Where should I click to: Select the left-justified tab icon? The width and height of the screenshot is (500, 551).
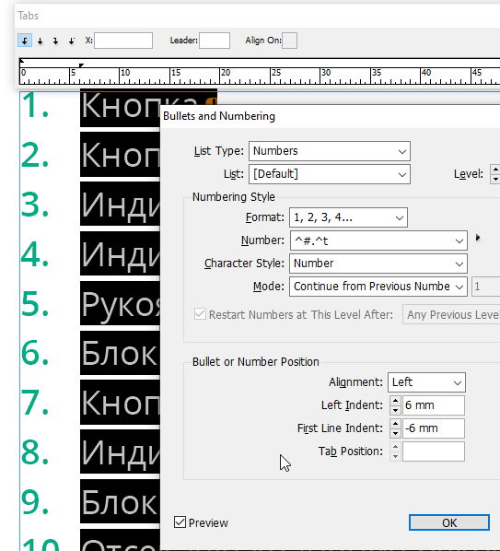[x=25, y=41]
